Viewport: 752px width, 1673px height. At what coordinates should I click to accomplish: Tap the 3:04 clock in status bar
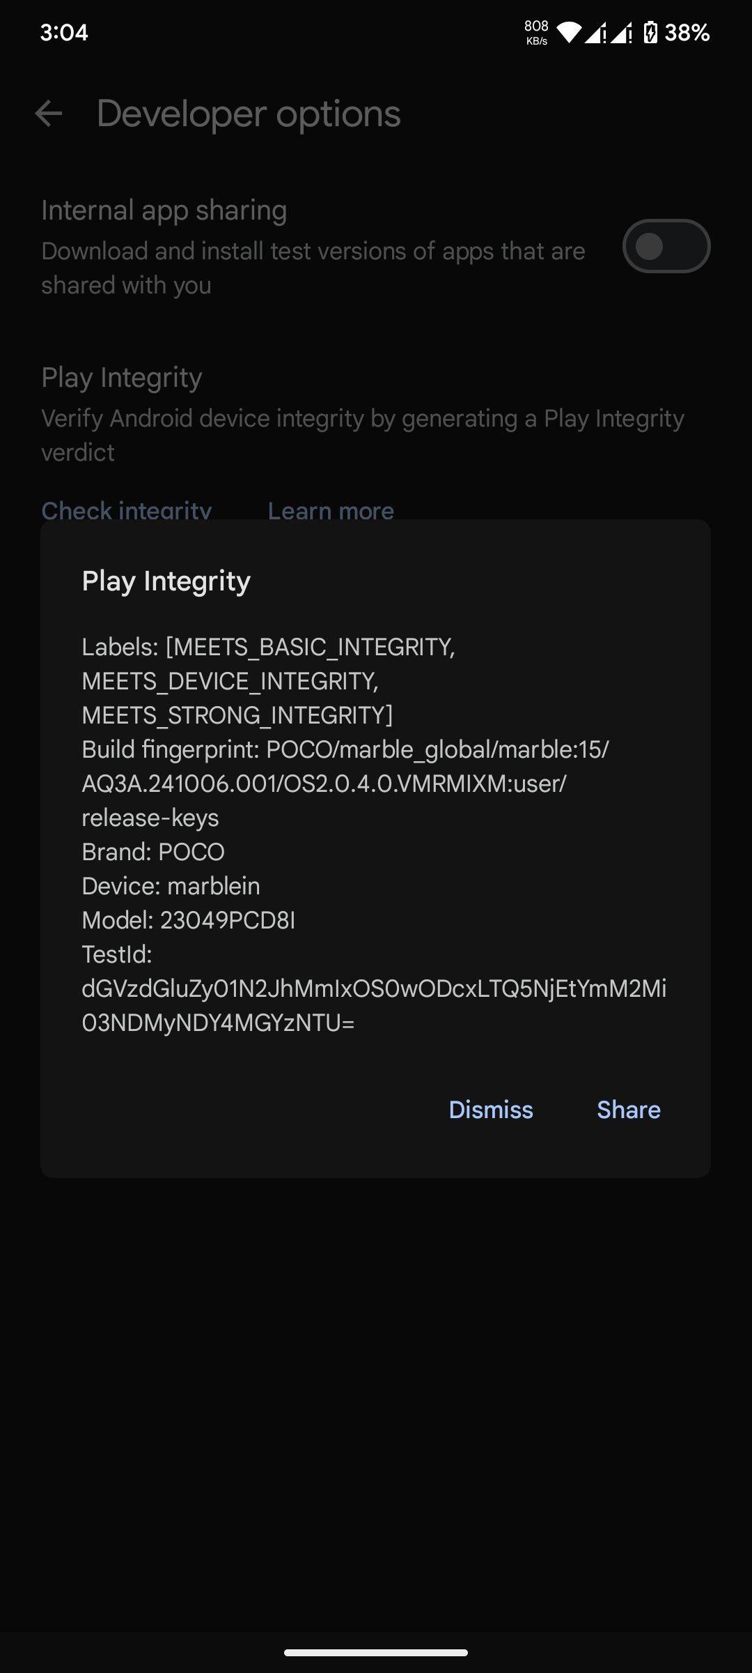pos(64,33)
